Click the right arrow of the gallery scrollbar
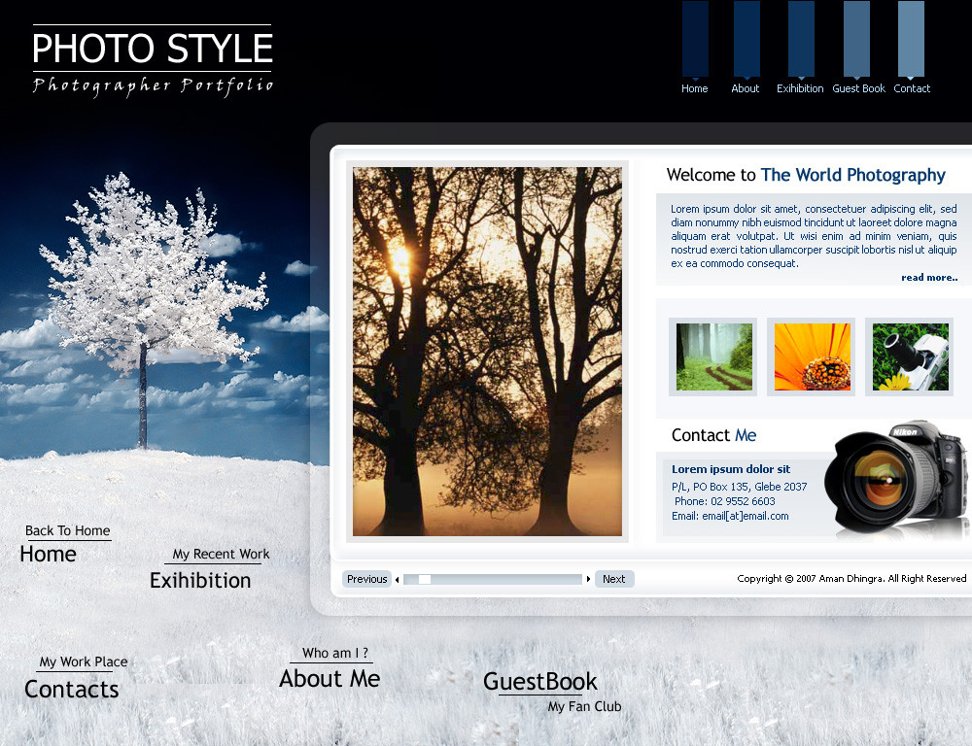The width and height of the screenshot is (972, 746). click(x=588, y=579)
